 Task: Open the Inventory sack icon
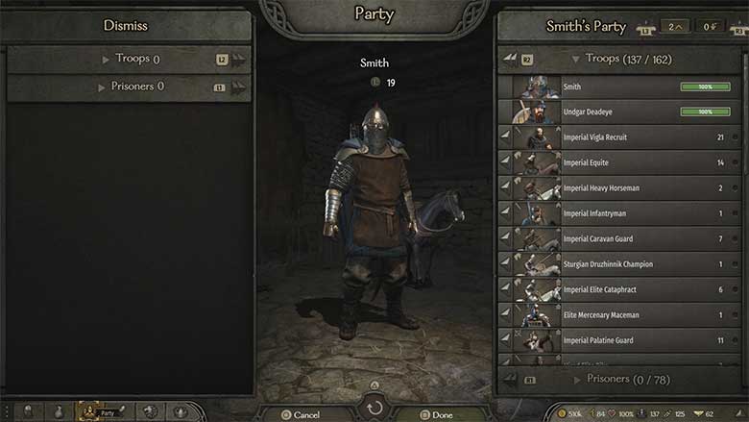pos(59,411)
